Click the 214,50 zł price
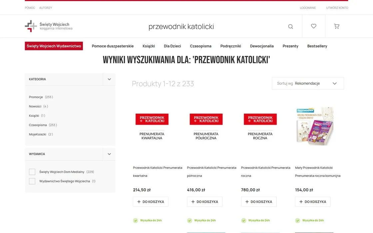Screen dimensions: 373x233 142,190
